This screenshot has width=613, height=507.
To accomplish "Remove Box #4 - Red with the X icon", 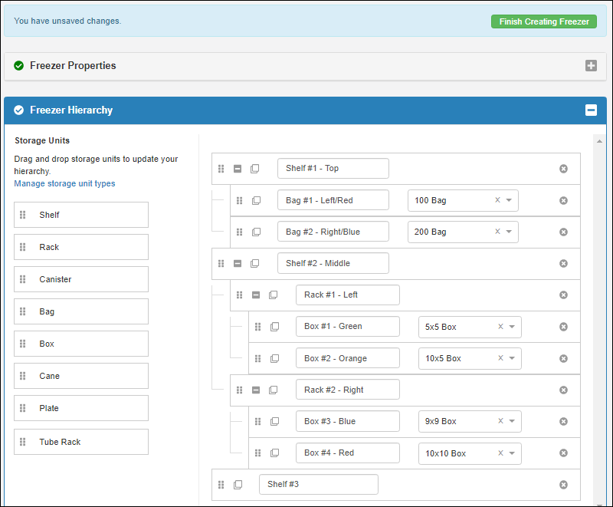I will click(x=563, y=453).
